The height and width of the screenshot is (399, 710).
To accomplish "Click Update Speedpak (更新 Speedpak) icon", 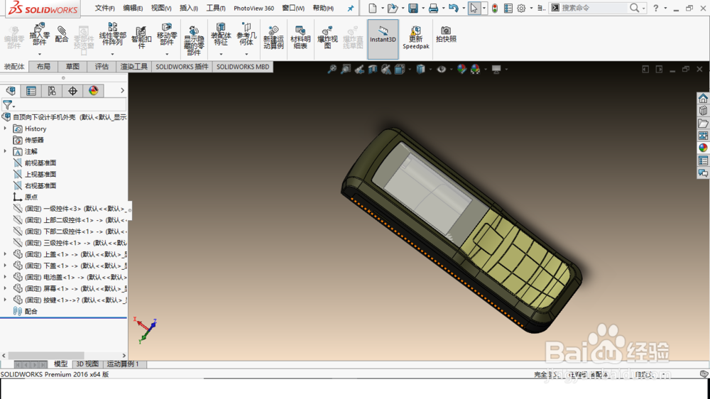I will (x=415, y=38).
